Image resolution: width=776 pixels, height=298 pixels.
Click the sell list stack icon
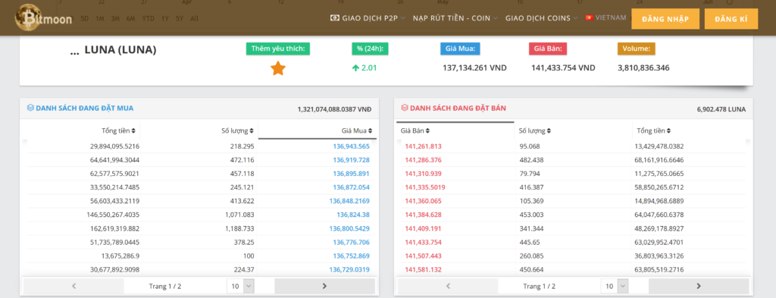point(405,108)
